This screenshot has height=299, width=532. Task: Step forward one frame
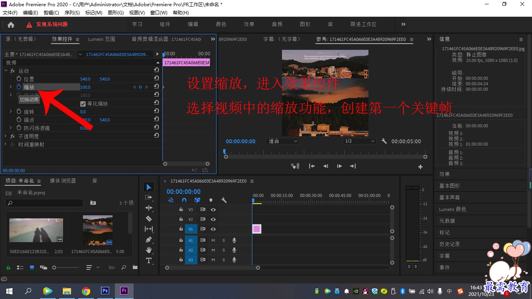coord(339,166)
